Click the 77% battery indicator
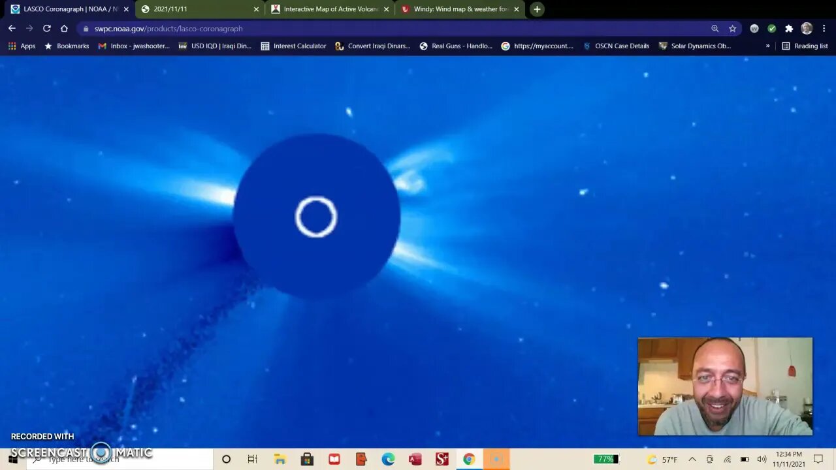Viewport: 836px width, 470px height. click(605, 460)
